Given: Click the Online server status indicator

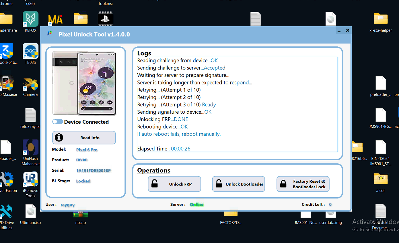Looking at the screenshot, I should click(197, 204).
